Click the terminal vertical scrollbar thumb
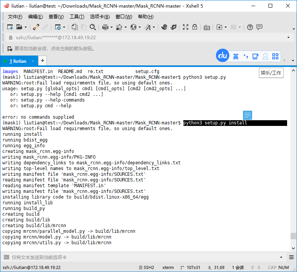The image size is (297, 272). [x=293, y=236]
